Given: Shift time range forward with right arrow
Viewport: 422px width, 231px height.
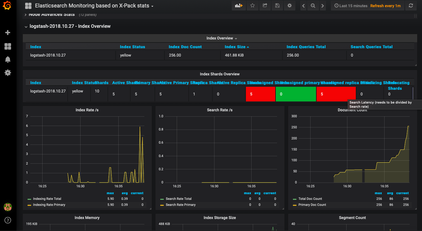Looking at the screenshot, I should (323, 6).
